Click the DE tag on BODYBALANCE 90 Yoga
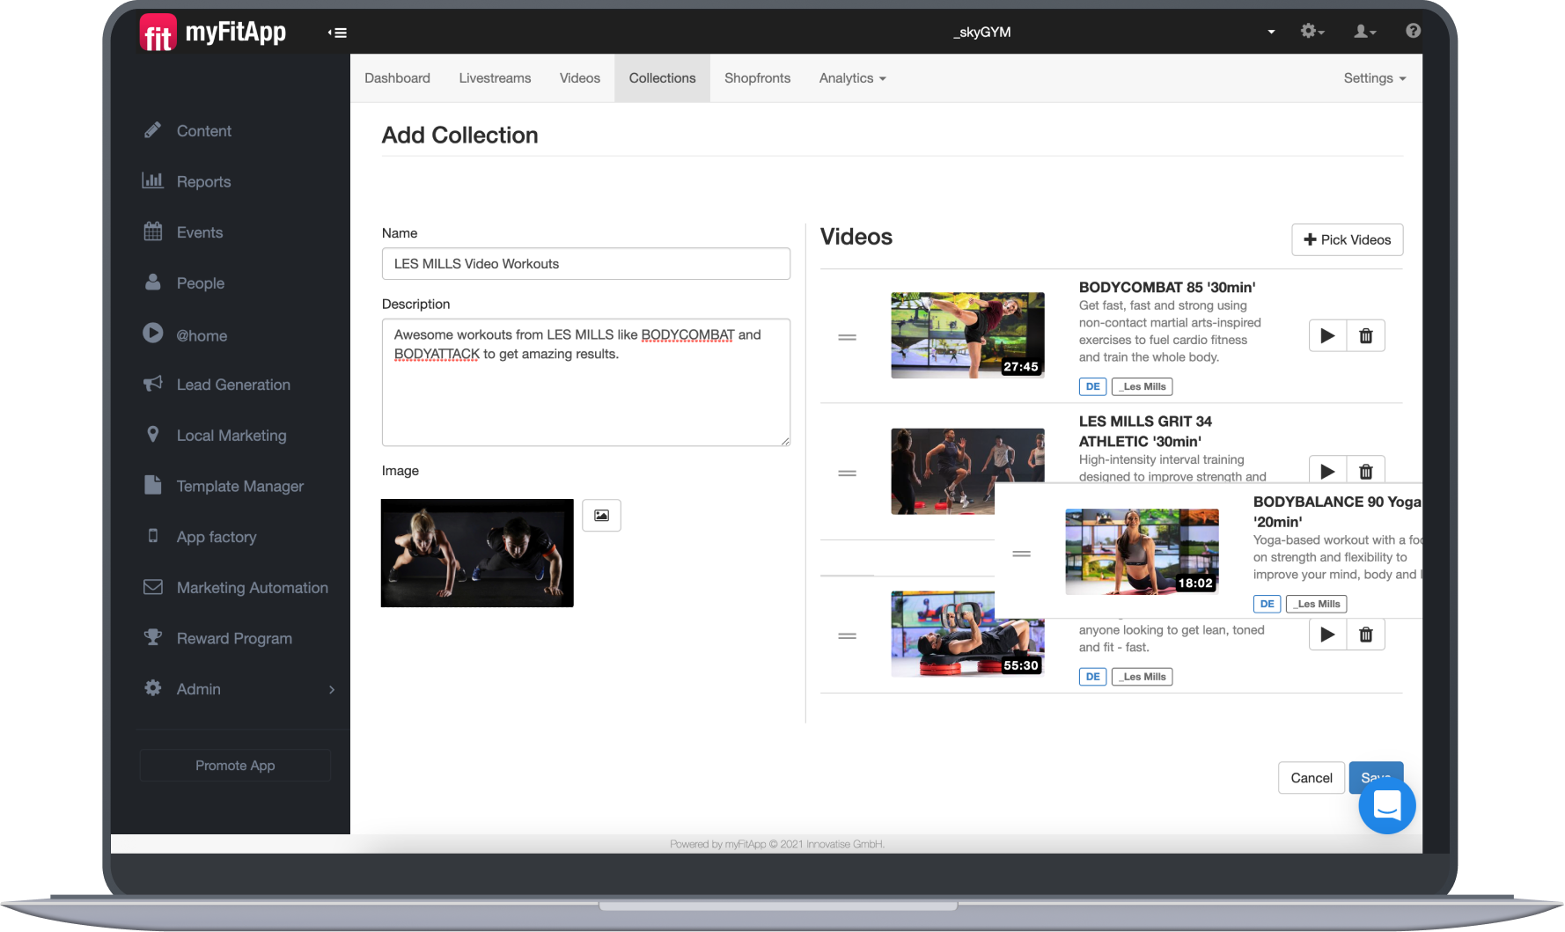This screenshot has height=932, width=1565. point(1267,604)
